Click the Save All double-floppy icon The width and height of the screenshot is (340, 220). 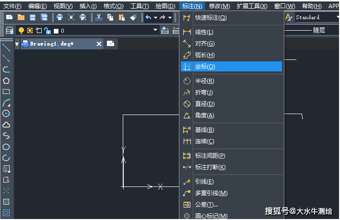point(44,17)
